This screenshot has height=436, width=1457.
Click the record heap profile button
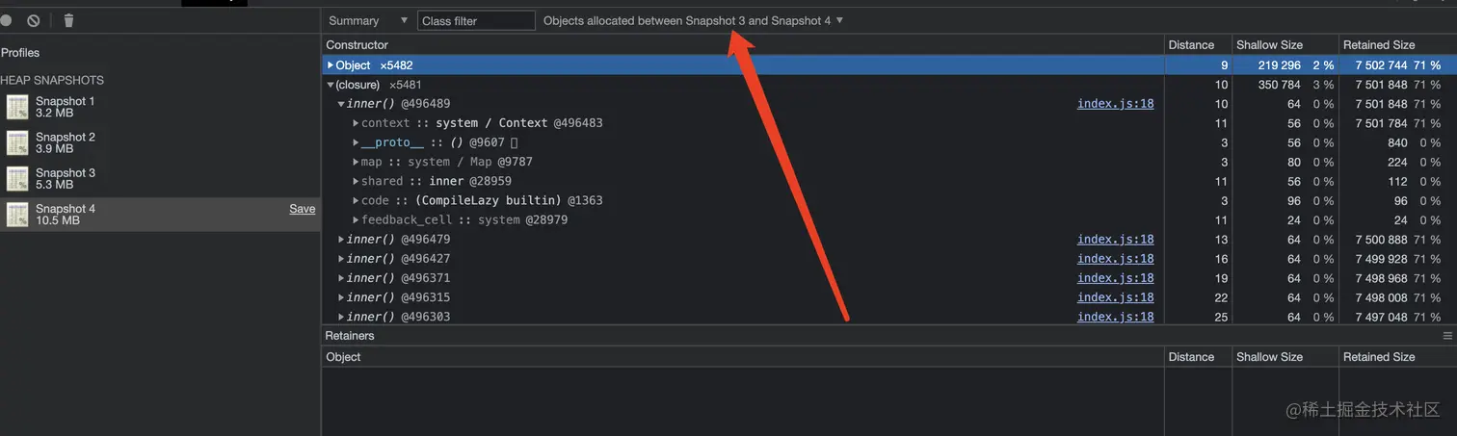6,20
